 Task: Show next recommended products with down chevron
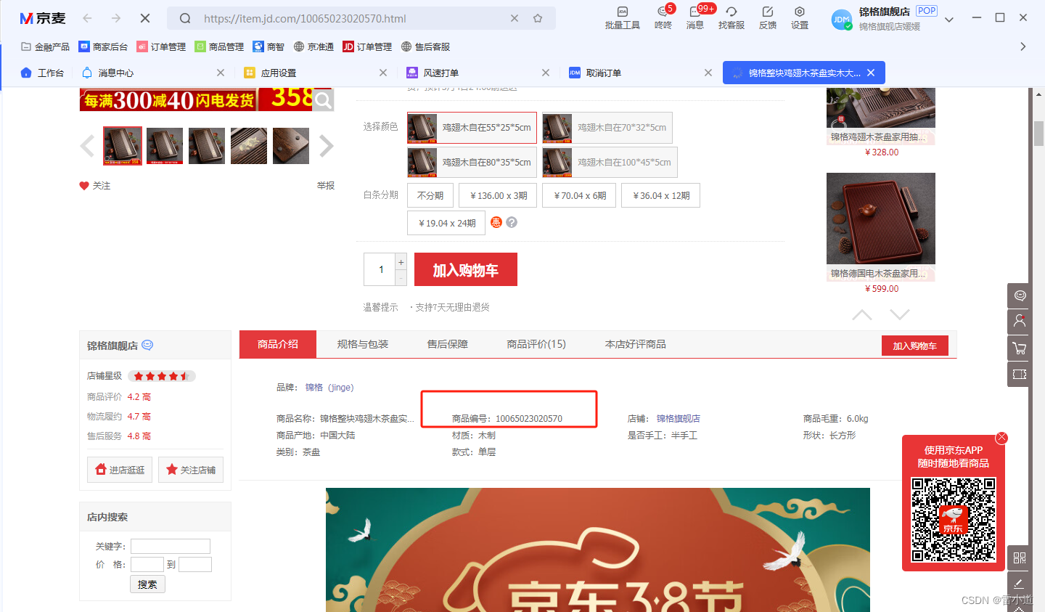[900, 314]
